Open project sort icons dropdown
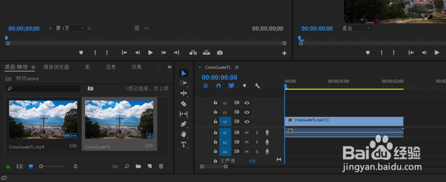Screen dimensions: 446x182 [x=75, y=166]
